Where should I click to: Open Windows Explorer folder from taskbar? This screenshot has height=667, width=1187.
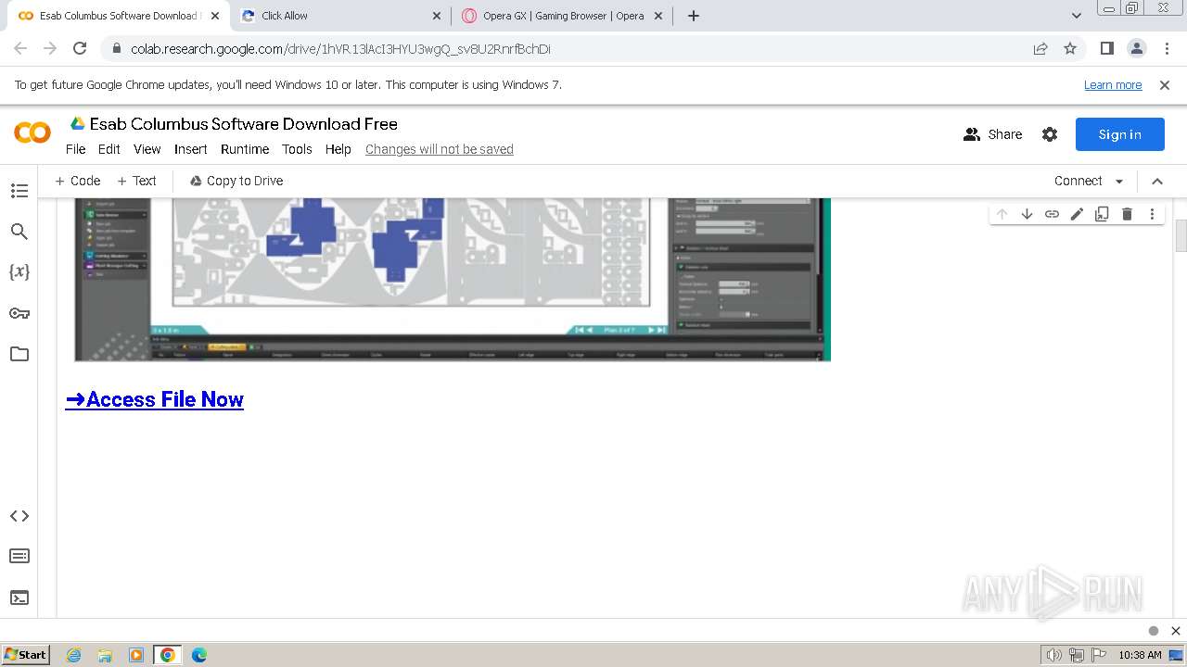click(105, 655)
